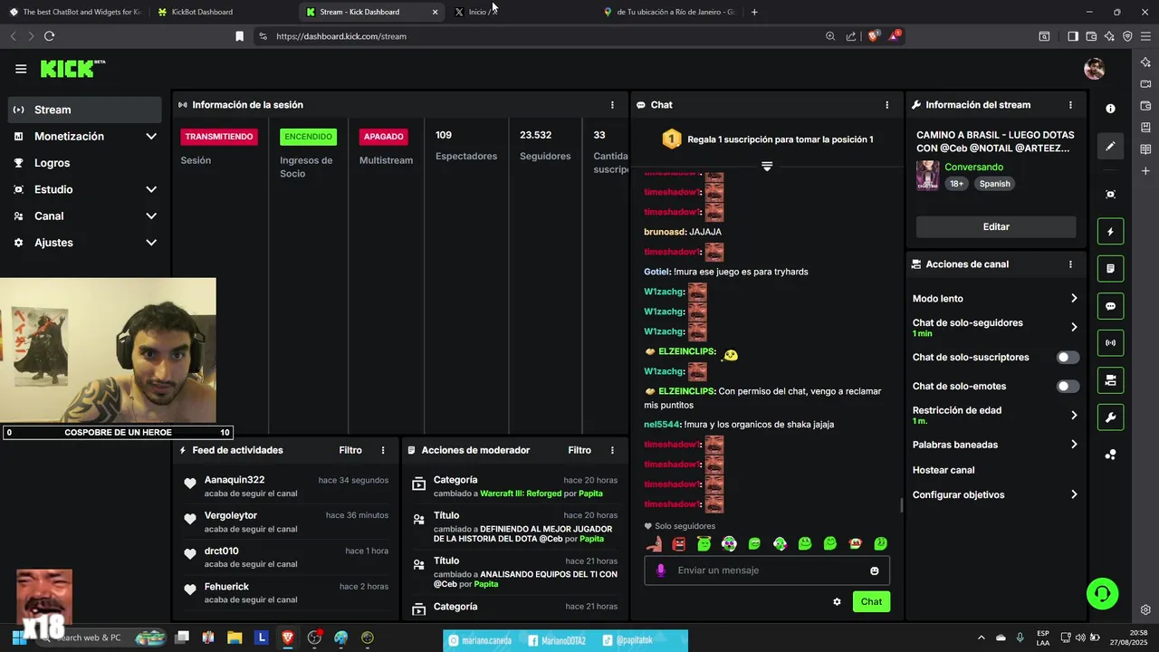Click Filtro in Feed de actividades
The image size is (1159, 652).
(x=350, y=450)
